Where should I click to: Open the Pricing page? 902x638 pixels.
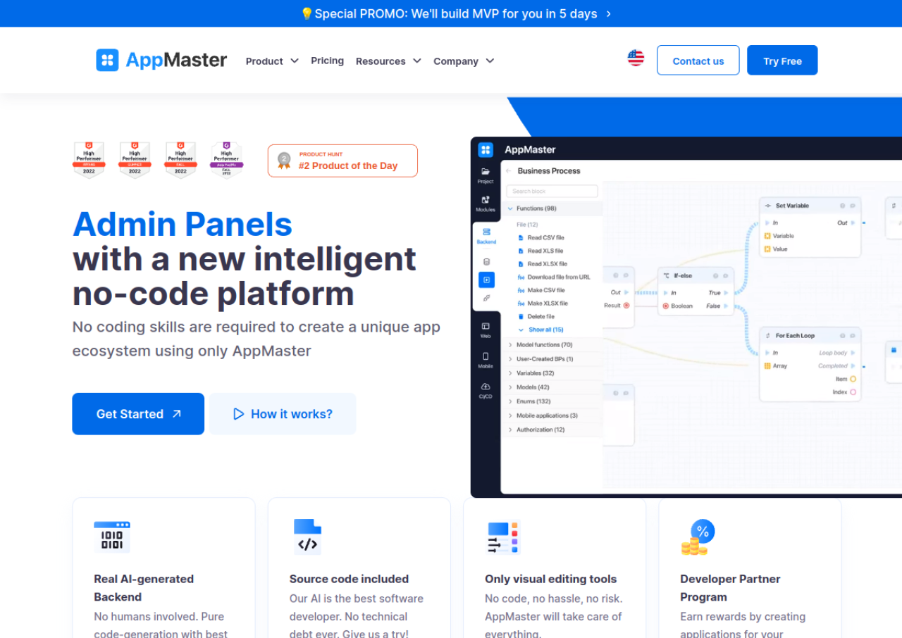328,61
